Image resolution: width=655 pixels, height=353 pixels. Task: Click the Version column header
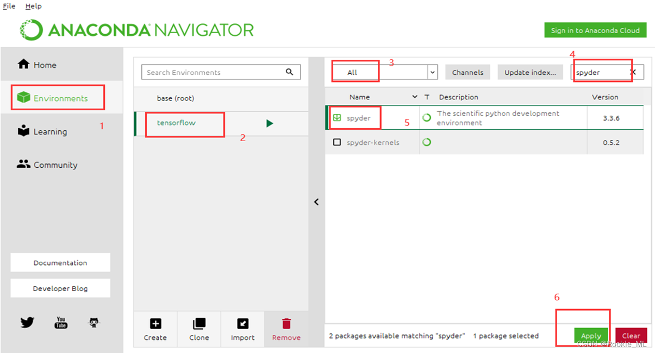point(605,97)
